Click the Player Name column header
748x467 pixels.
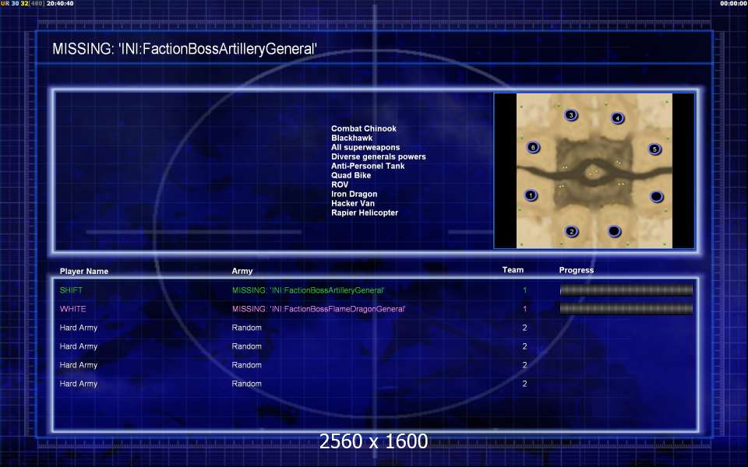pos(84,272)
